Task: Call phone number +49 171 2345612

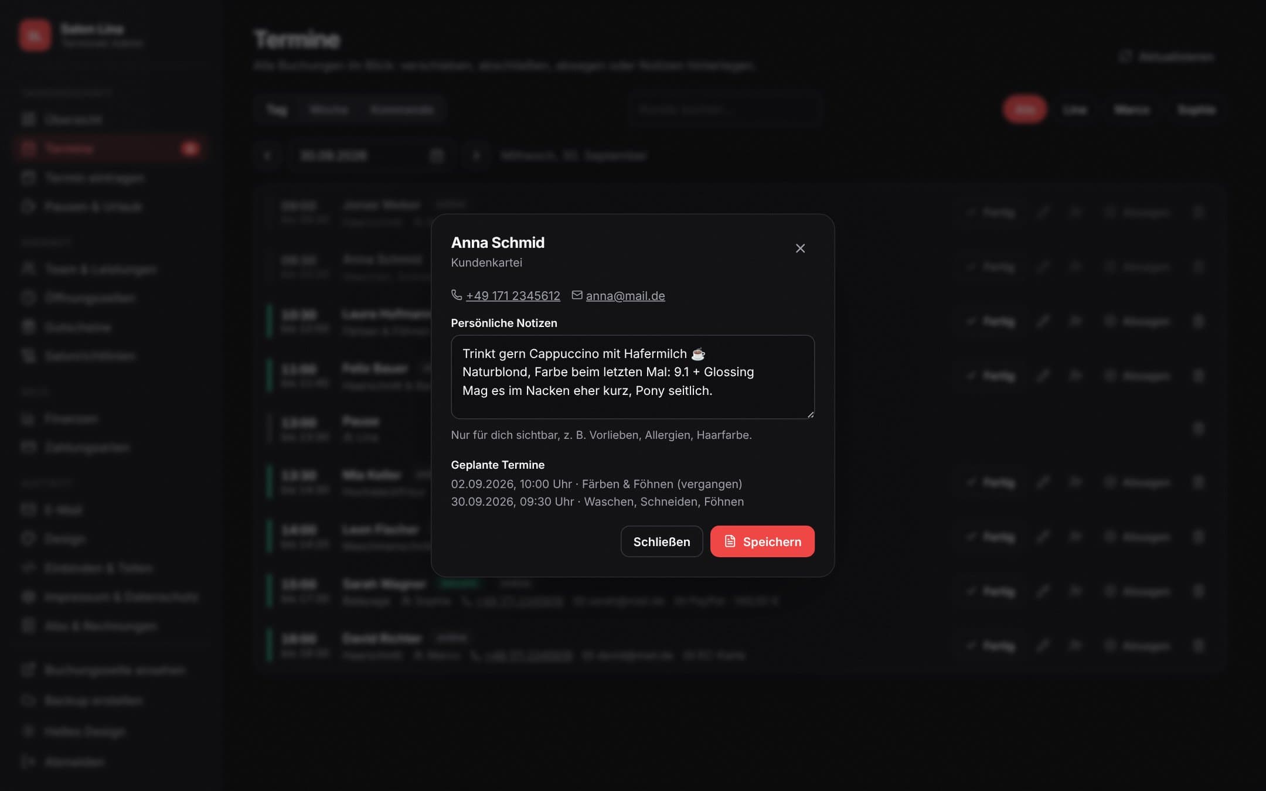Action: pyautogui.click(x=513, y=296)
